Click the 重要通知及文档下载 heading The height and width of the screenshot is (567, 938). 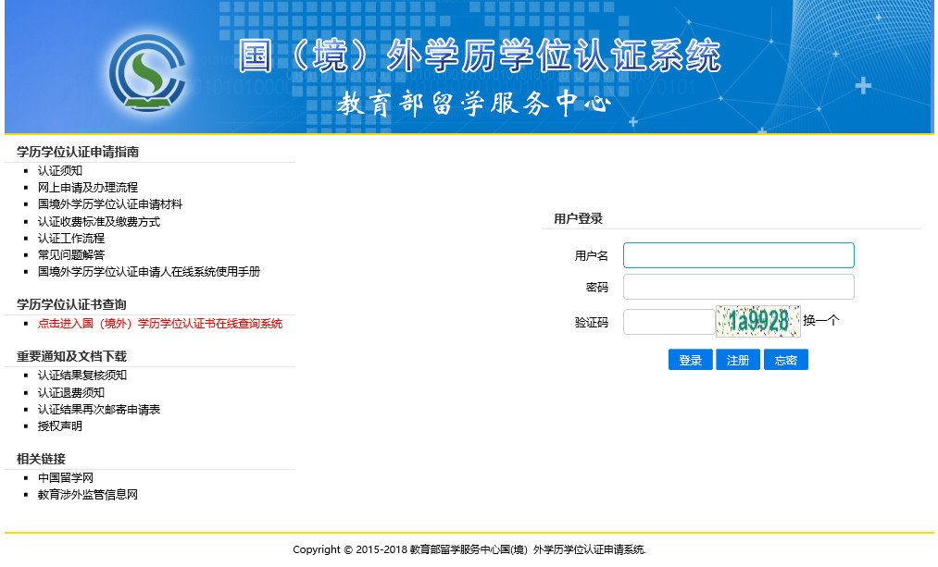coord(72,357)
